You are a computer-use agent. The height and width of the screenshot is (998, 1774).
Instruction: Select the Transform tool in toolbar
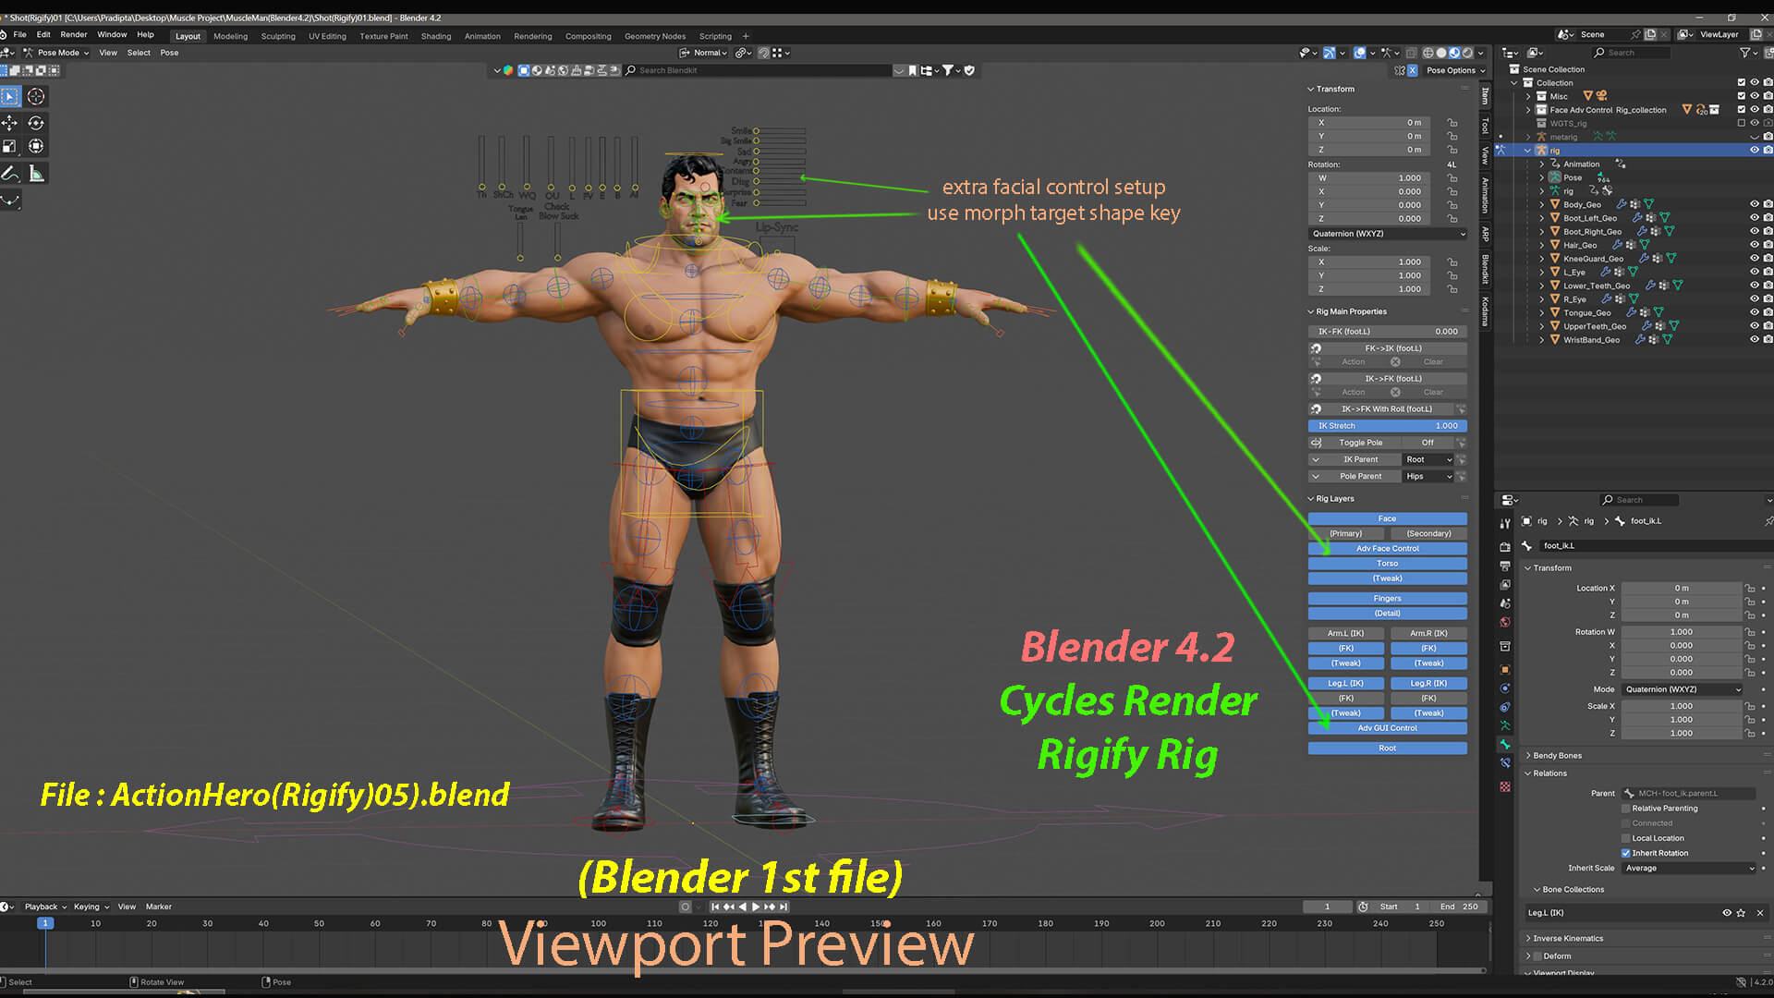coord(36,146)
